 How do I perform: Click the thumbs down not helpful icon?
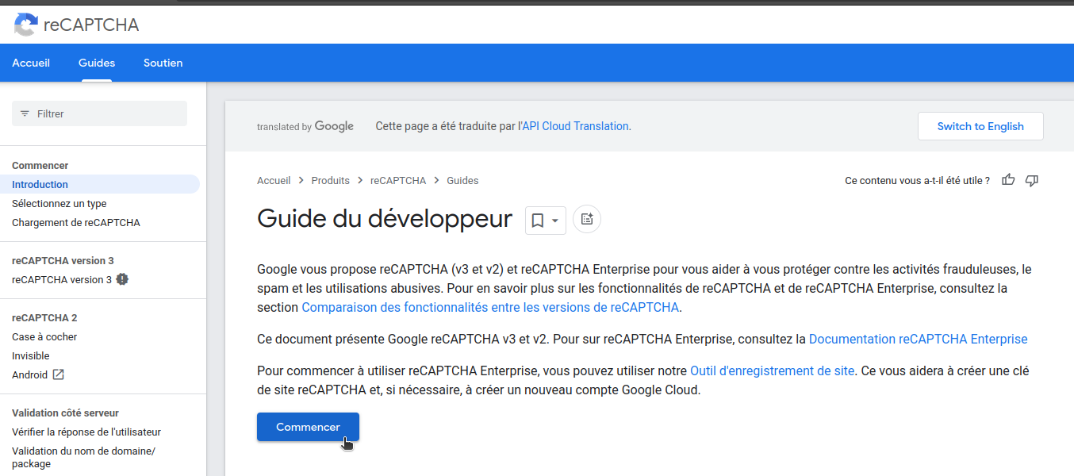click(x=1032, y=180)
